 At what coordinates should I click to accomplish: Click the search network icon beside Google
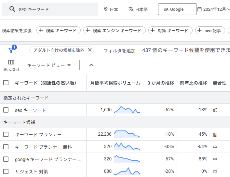[166, 9]
